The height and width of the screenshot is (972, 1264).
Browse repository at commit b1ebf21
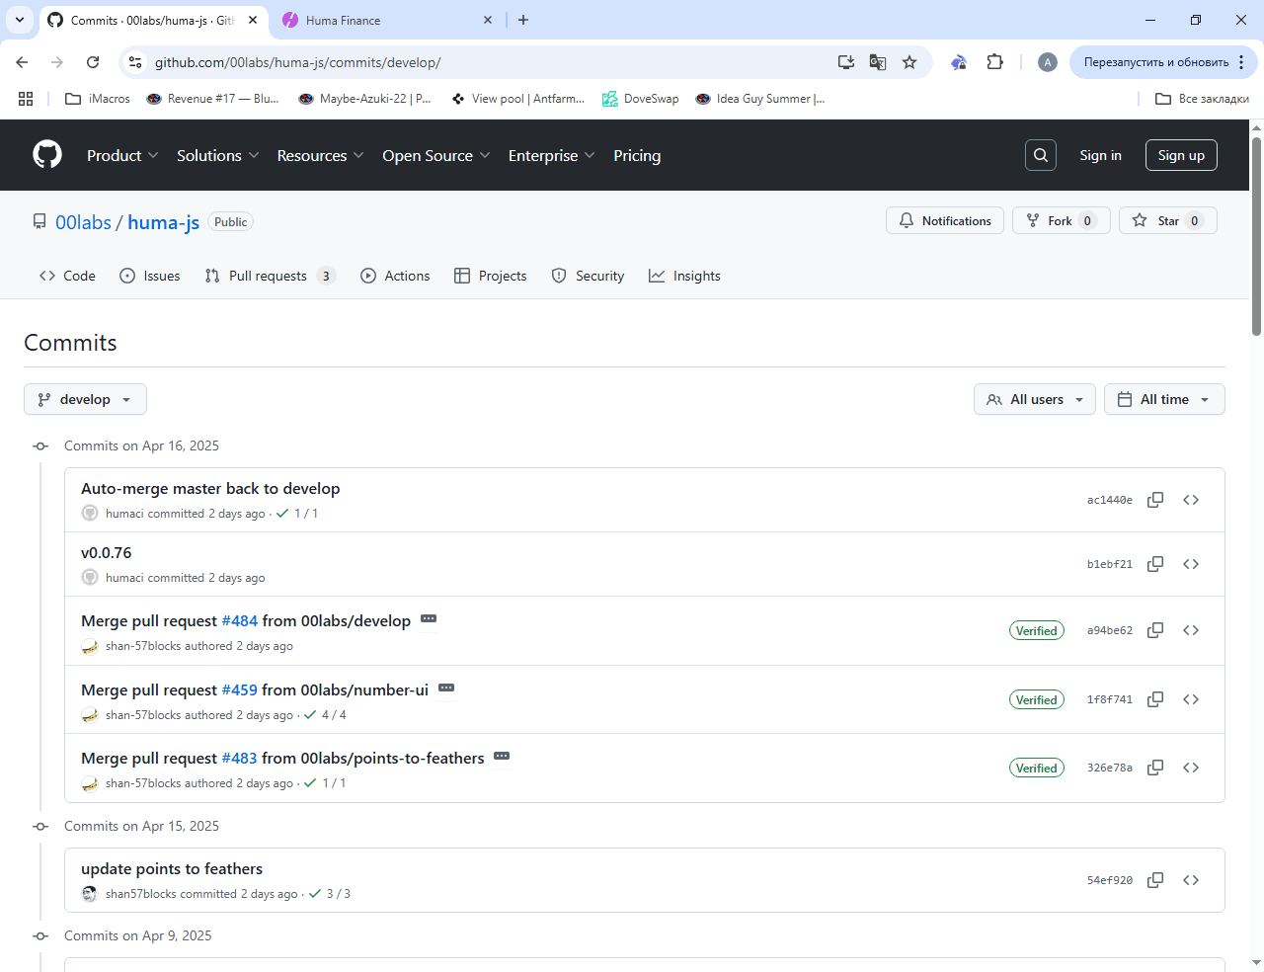coord(1191,564)
